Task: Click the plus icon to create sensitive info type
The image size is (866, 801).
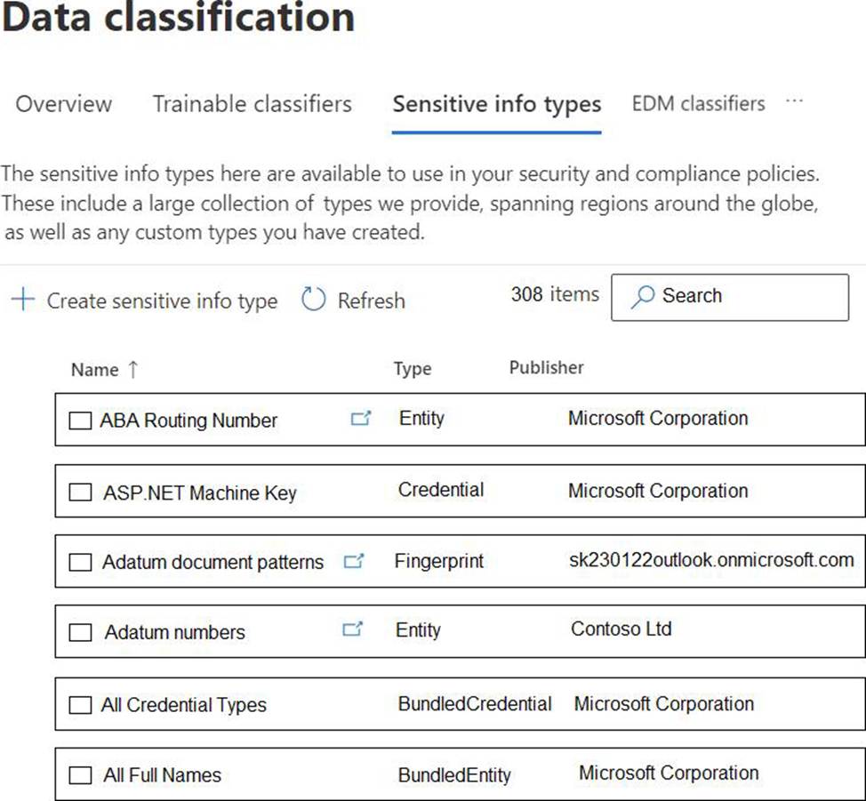Action: point(22,300)
